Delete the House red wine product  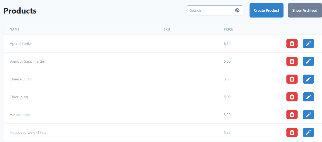pos(292,132)
